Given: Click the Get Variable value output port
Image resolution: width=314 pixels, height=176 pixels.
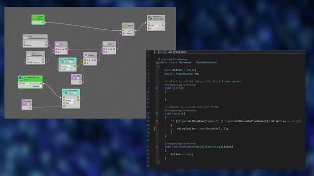Looking at the screenshot, I should click(75, 66).
